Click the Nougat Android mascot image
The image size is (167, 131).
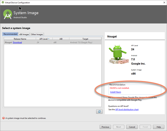pos(119,54)
